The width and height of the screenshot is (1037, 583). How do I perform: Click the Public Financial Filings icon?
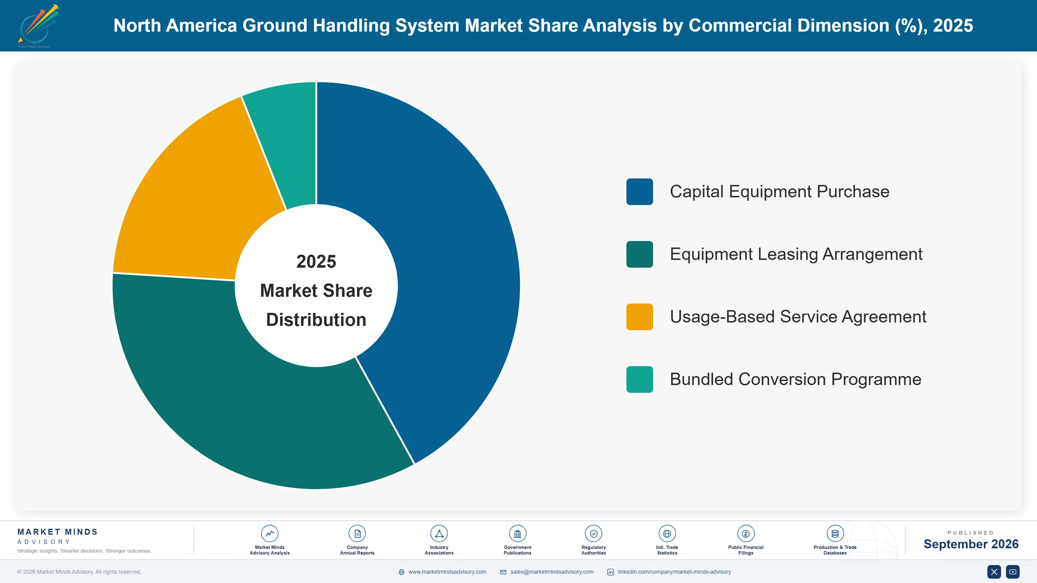[745, 533]
